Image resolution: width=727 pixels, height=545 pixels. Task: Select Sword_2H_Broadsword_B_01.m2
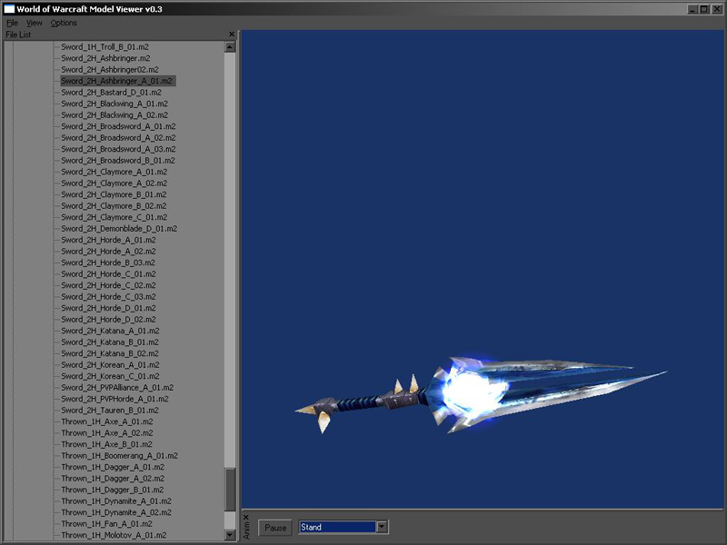tap(118, 161)
